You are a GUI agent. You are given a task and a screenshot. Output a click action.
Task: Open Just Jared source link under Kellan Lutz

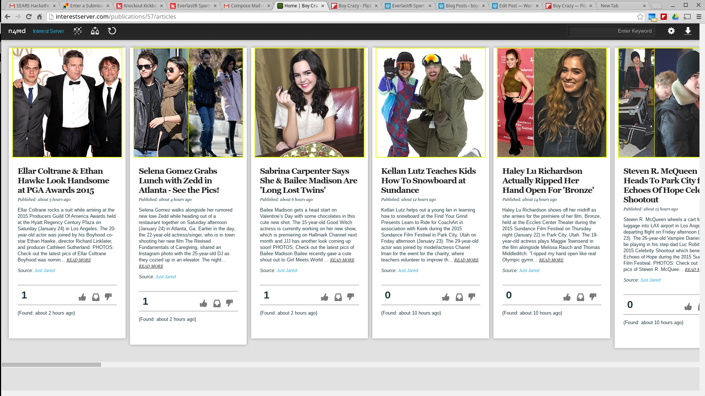(408, 271)
